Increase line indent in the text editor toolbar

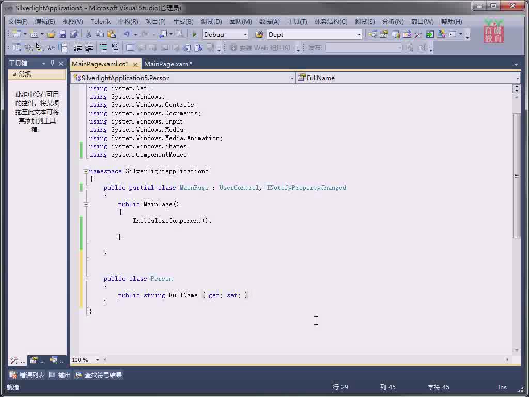pos(89,48)
